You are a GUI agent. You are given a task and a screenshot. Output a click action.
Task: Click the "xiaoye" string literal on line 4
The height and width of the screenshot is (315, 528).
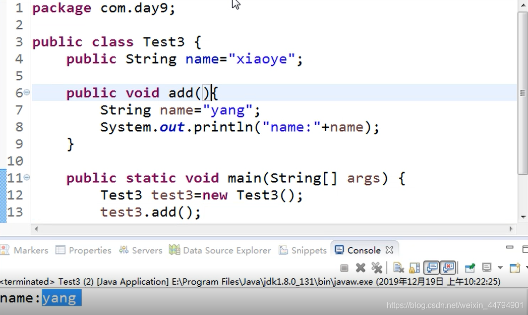point(262,59)
